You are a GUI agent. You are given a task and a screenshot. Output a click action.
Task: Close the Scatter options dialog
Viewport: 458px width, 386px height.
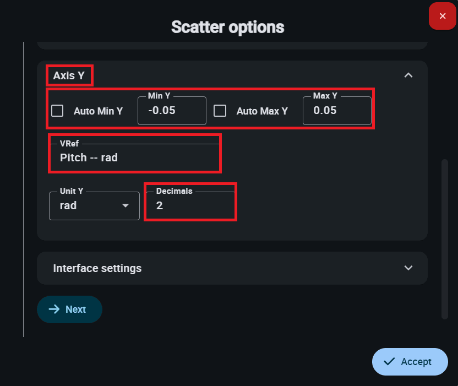pyautogui.click(x=443, y=16)
